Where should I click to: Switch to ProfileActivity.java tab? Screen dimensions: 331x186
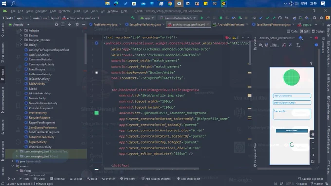(x=105, y=25)
